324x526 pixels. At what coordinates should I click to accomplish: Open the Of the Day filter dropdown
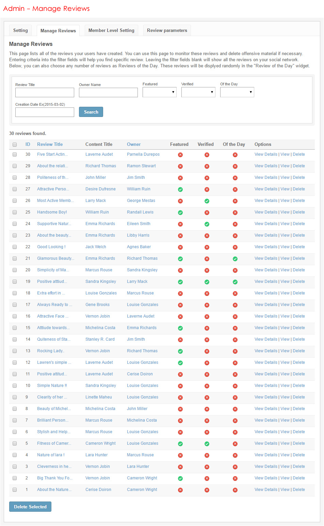point(237,92)
